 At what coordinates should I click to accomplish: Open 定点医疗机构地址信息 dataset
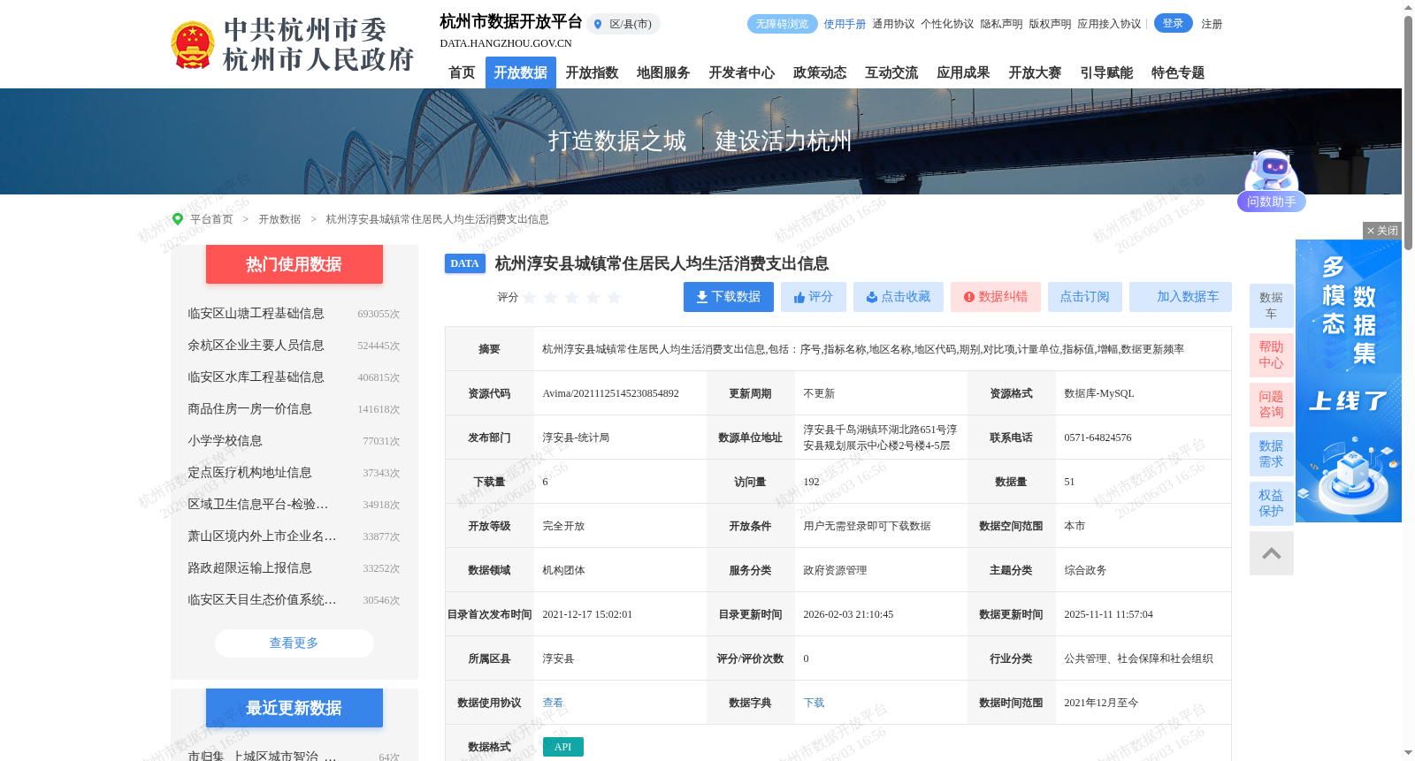(249, 473)
